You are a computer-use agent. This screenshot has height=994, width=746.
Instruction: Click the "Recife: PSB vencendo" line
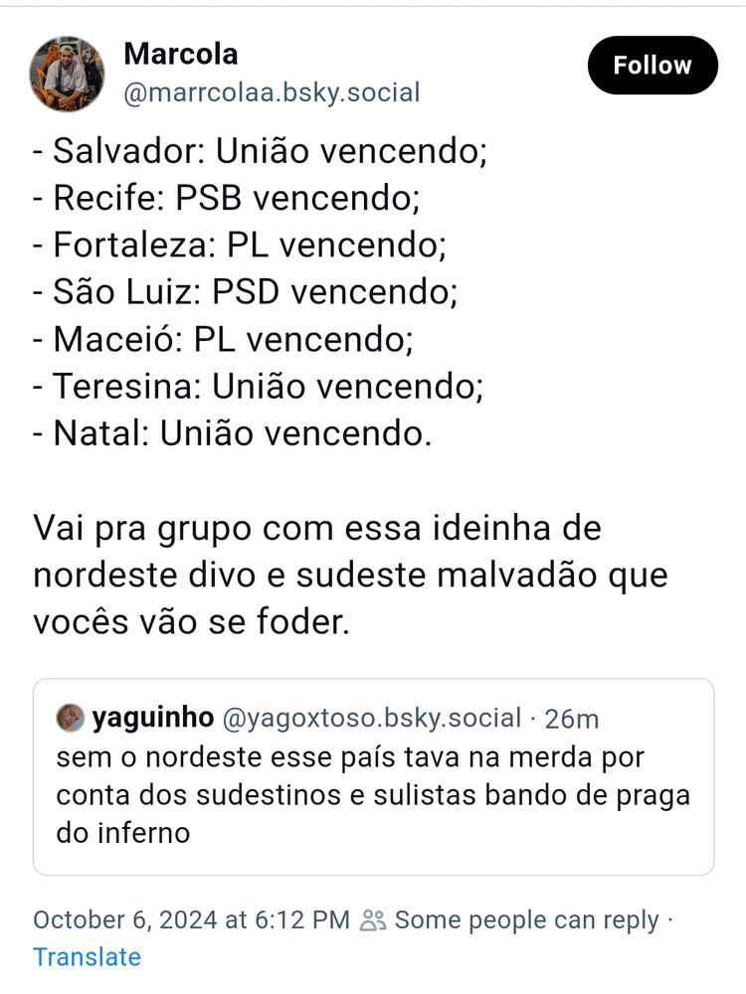tap(227, 198)
